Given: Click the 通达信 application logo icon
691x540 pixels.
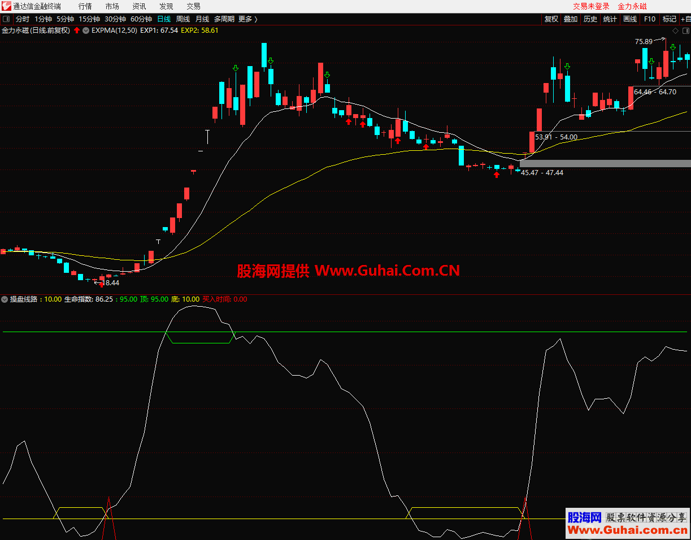Looking at the screenshot, I should [6, 6].
